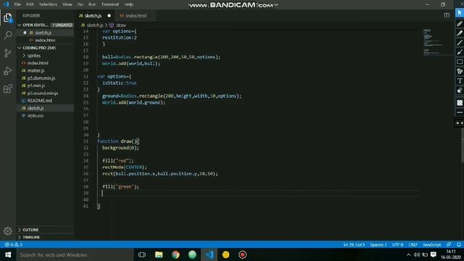The width and height of the screenshot is (464, 261).
Task: Open the Bandicam color picker swatch
Action: coord(460,103)
